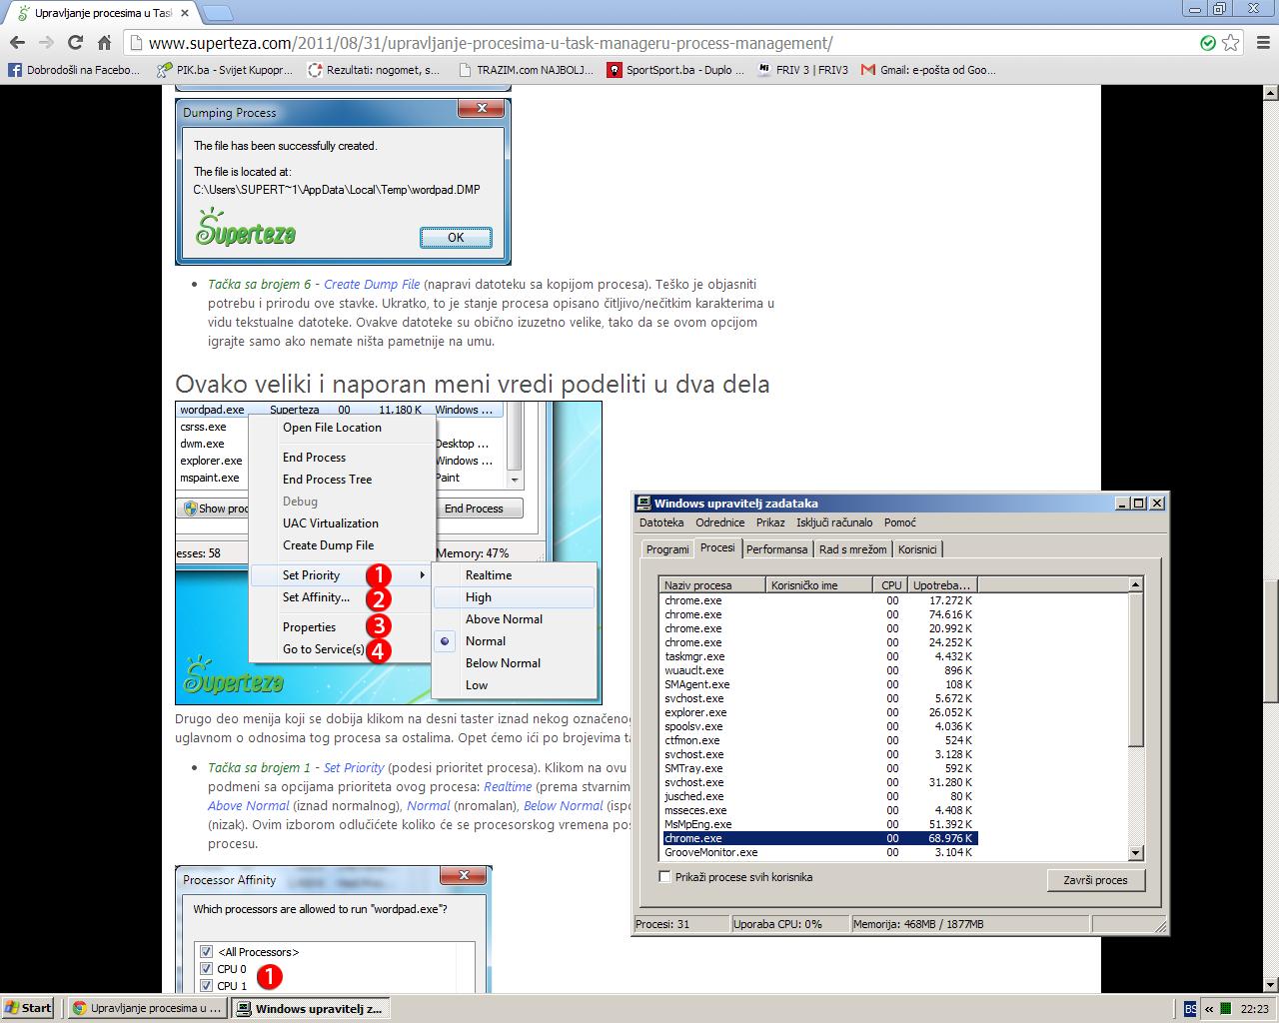Viewport: 1279px width, 1023px height.
Task: Click the BS language indicator in taskbar
Action: (1190, 1008)
